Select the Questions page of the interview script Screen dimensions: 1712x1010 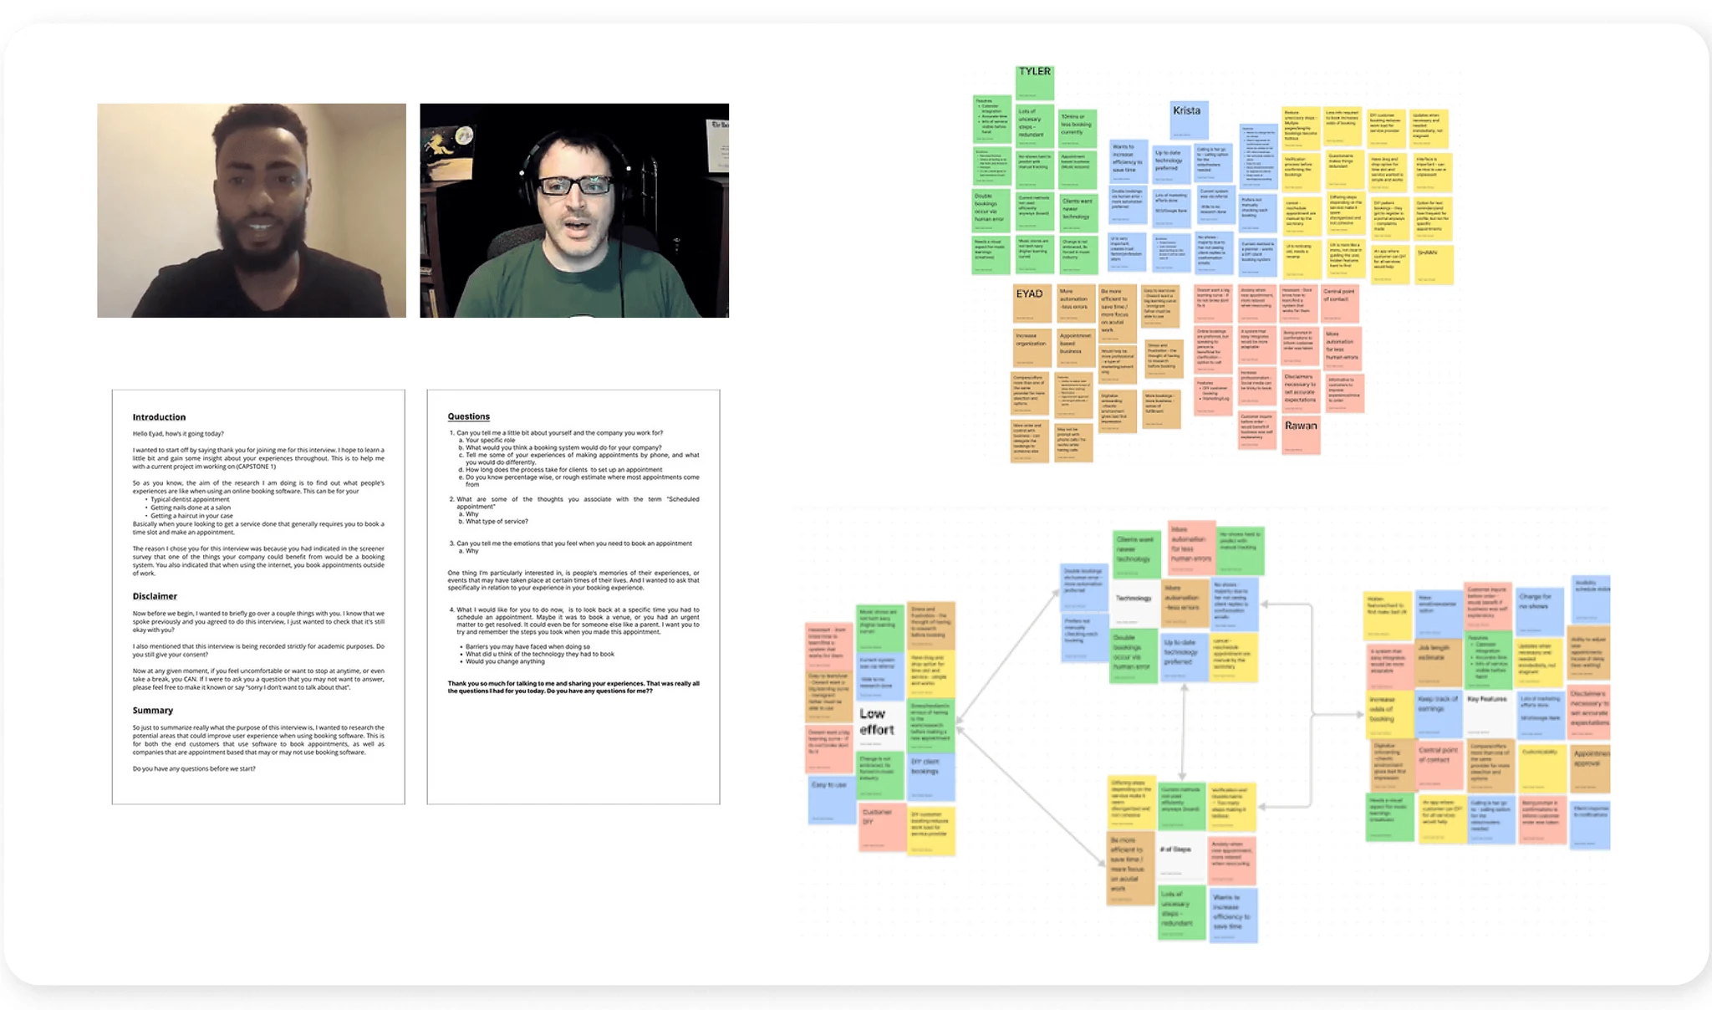(x=573, y=597)
